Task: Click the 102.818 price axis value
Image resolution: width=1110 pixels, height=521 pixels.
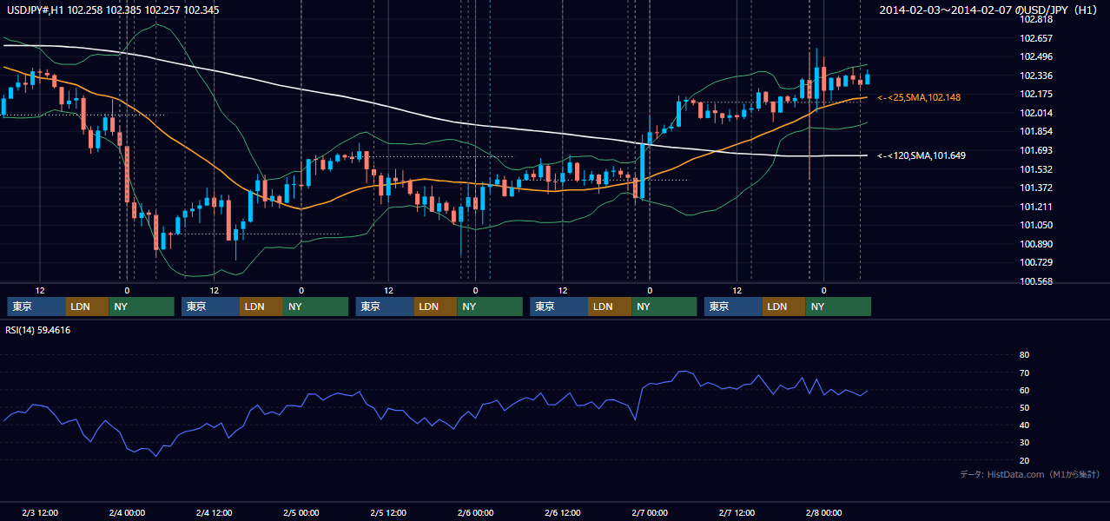Action: (1035, 20)
